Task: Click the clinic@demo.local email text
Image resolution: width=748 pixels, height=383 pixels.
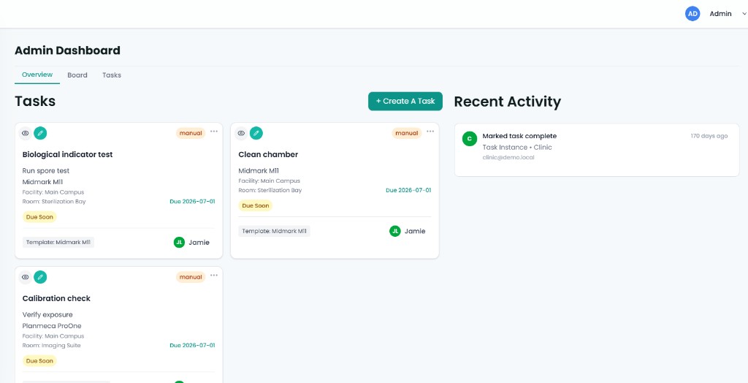Action: click(508, 157)
